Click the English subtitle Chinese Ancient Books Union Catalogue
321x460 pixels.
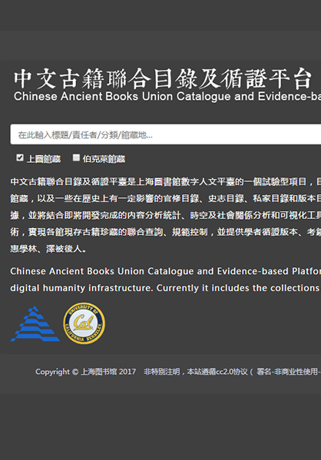pos(167,97)
